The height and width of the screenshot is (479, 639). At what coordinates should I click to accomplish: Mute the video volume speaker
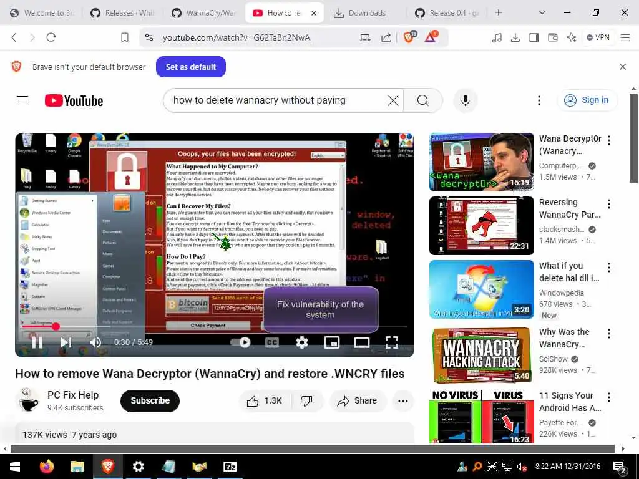pyautogui.click(x=95, y=342)
